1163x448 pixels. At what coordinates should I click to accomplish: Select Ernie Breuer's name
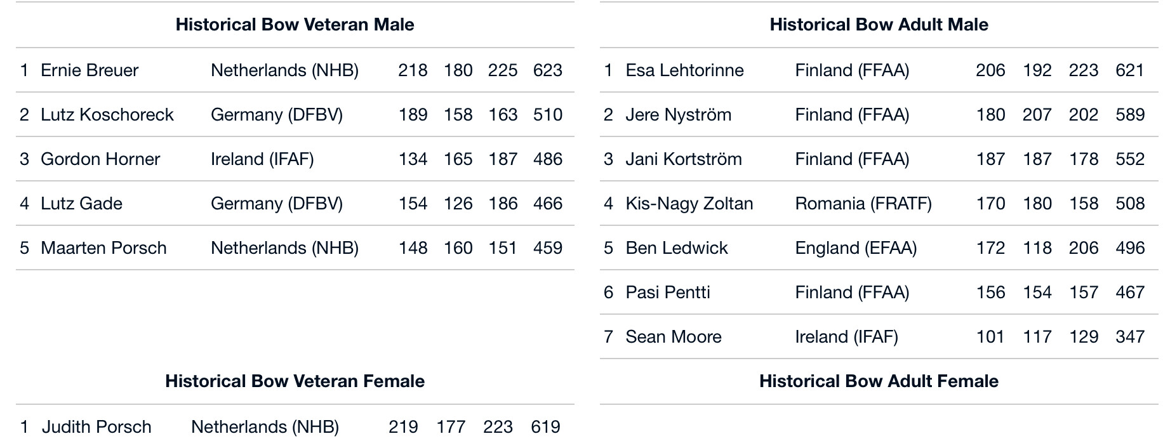(90, 70)
